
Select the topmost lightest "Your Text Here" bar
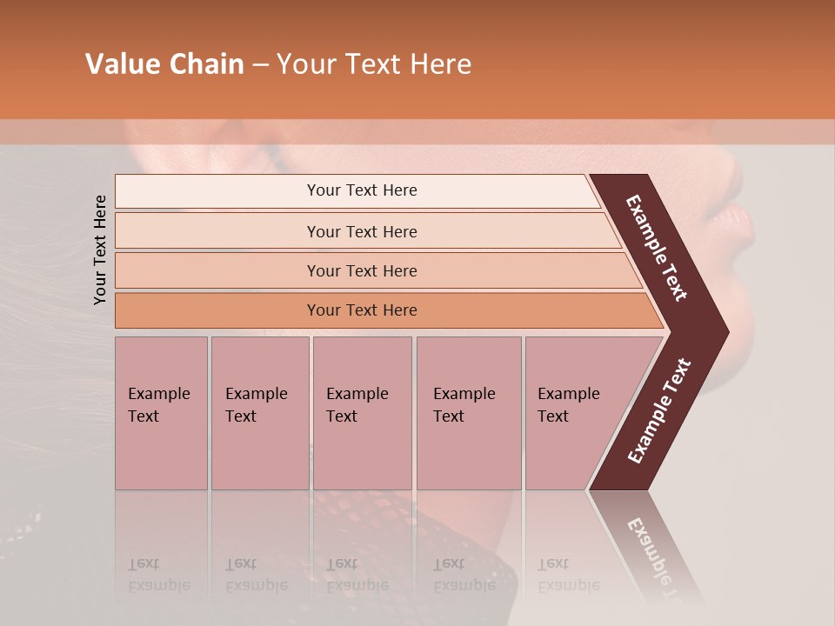361,190
